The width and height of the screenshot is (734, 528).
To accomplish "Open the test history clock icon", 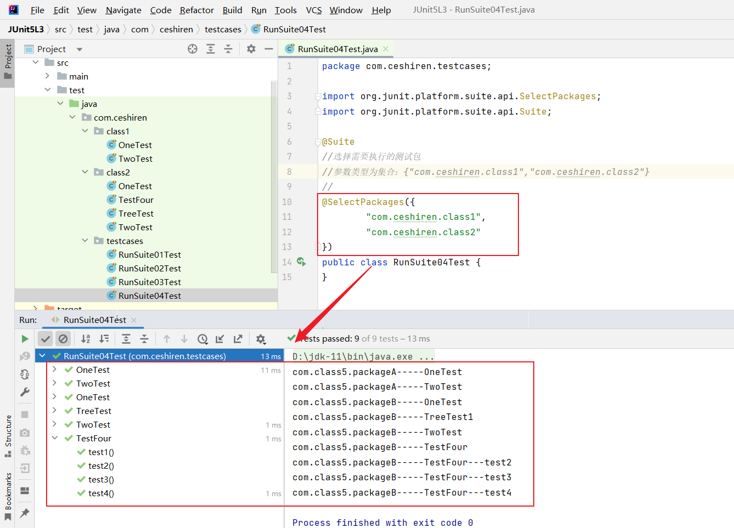I will coord(202,339).
